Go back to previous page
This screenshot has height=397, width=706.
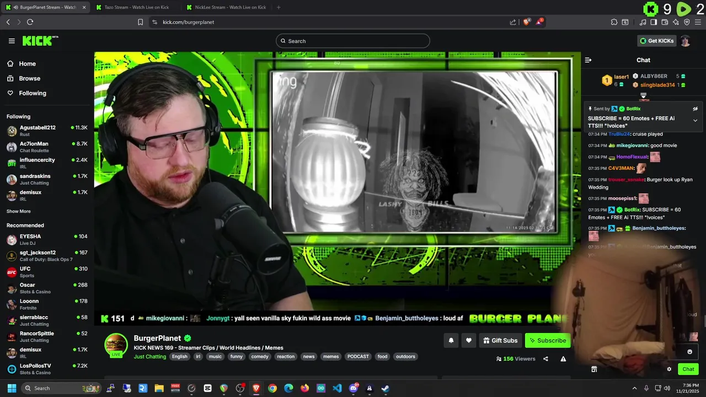(8, 22)
